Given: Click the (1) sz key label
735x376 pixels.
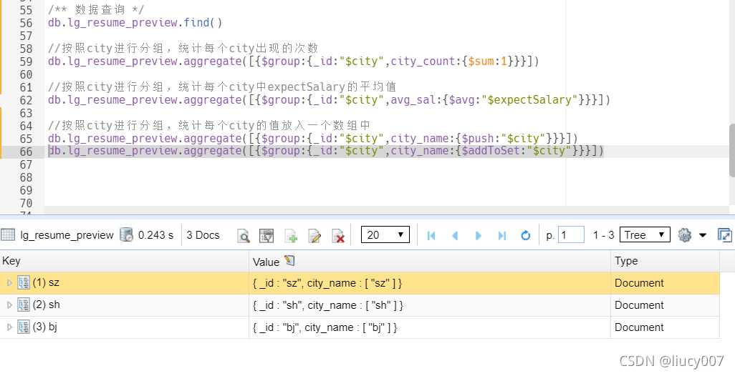Looking at the screenshot, I should coord(46,282).
